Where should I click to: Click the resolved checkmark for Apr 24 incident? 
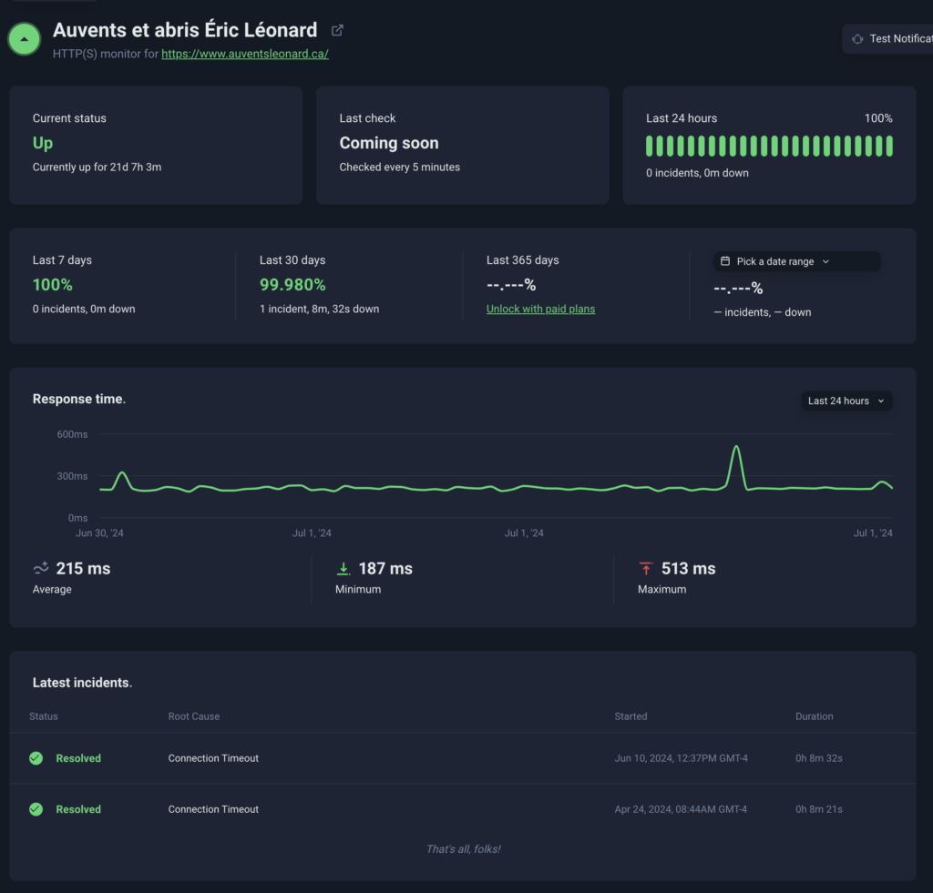[x=36, y=809]
